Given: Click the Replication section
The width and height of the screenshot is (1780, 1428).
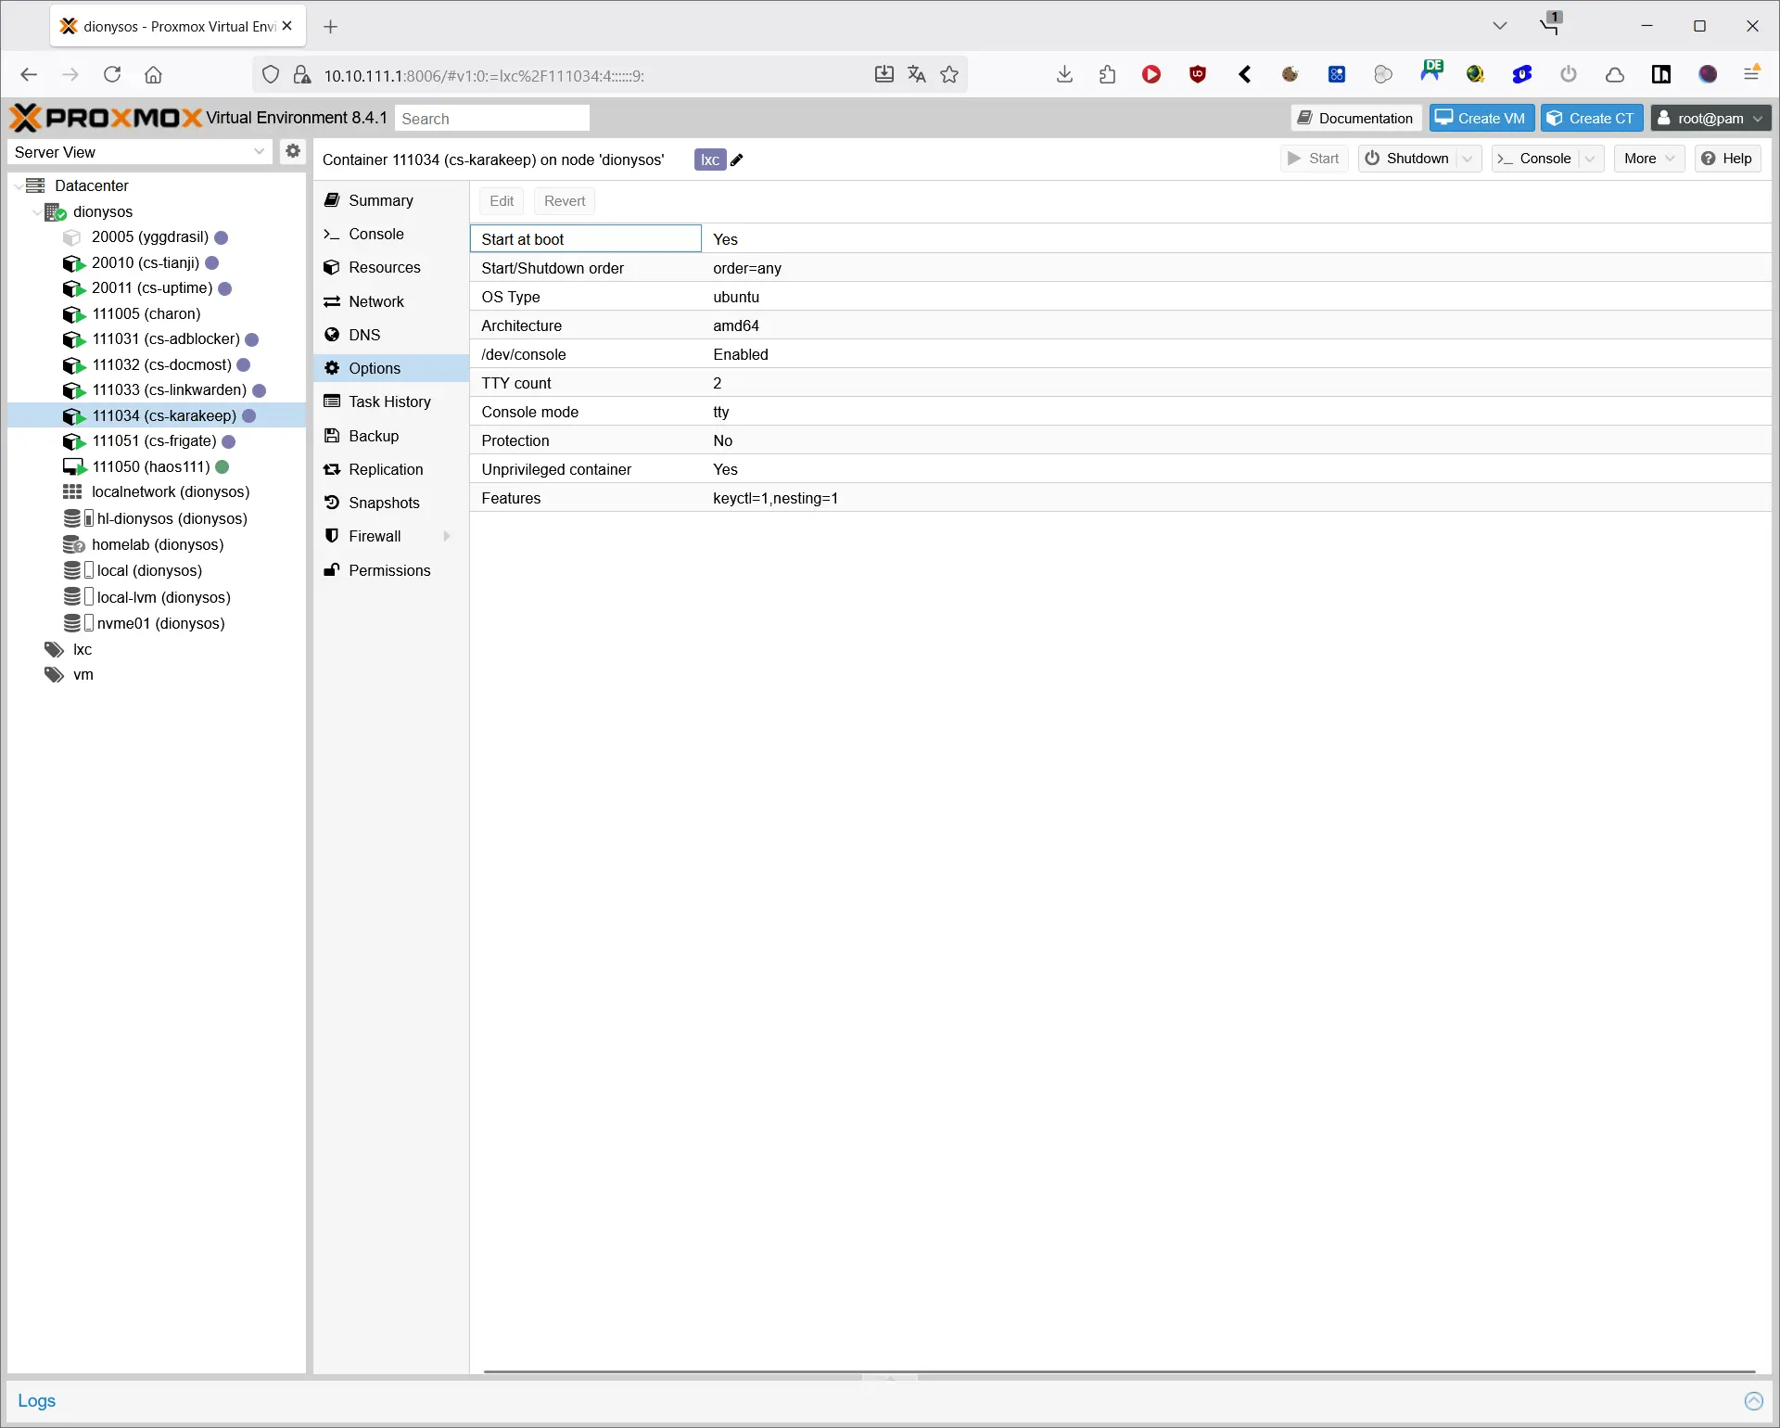Looking at the screenshot, I should click(x=386, y=469).
